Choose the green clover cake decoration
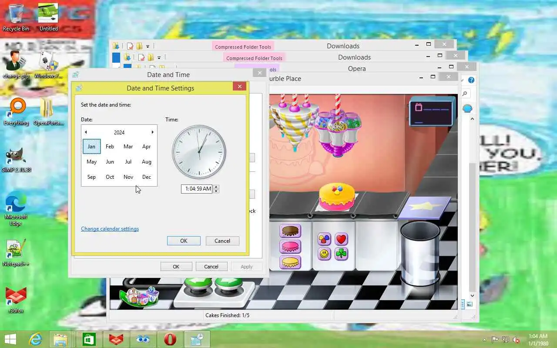The height and width of the screenshot is (348, 557). [x=341, y=254]
